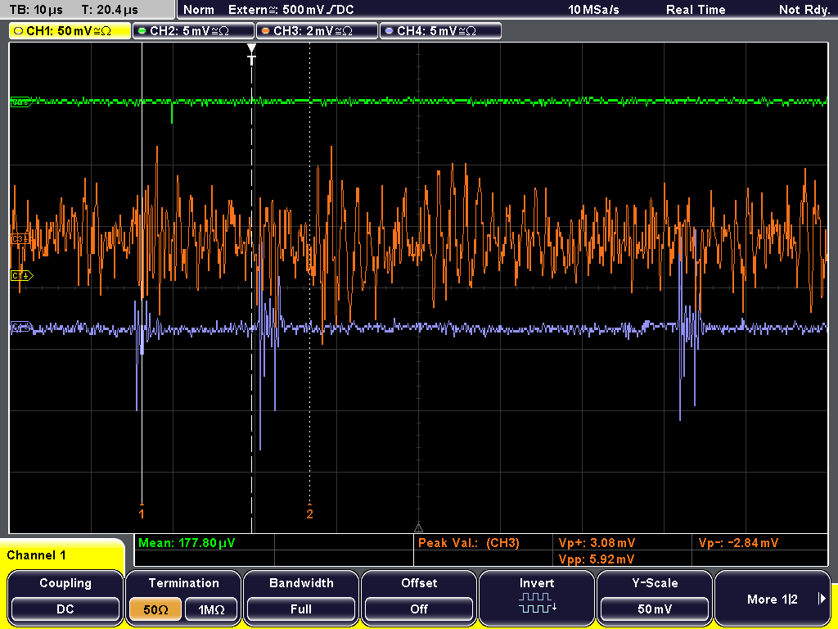Click the Vp+: 3.08 mV value
Viewport: 838px width, 629px height.
tap(597, 543)
